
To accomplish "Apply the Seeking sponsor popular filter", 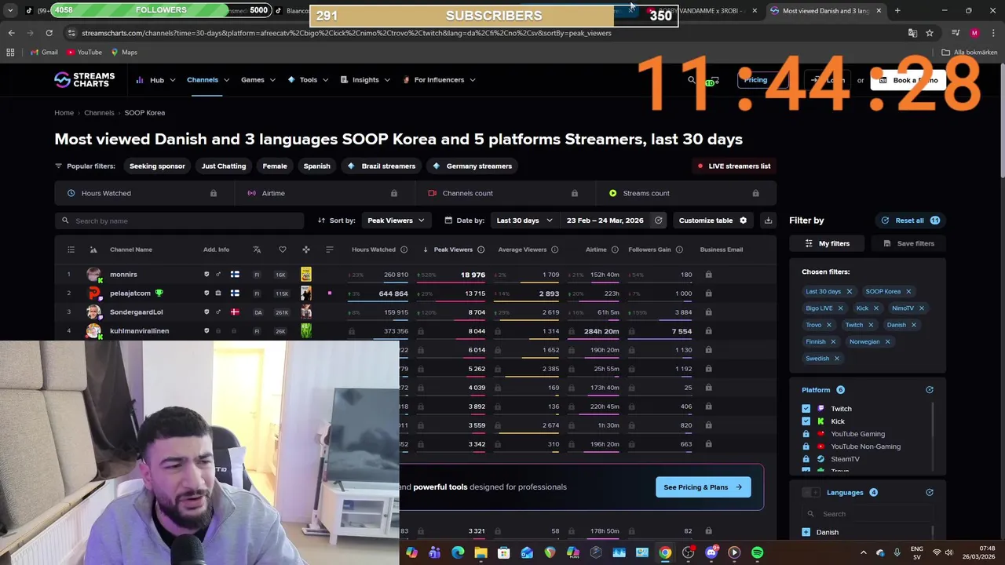I will (x=157, y=166).
